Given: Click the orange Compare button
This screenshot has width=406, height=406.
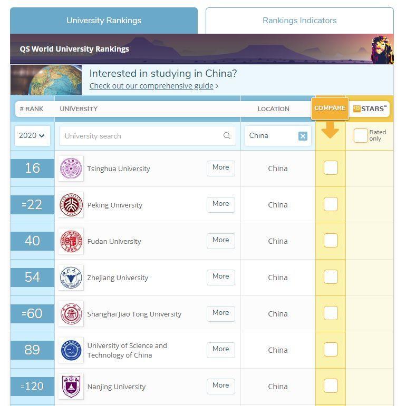Looking at the screenshot, I should point(330,108).
